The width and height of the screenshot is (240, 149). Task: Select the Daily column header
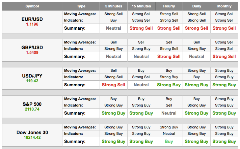pos(196,6)
